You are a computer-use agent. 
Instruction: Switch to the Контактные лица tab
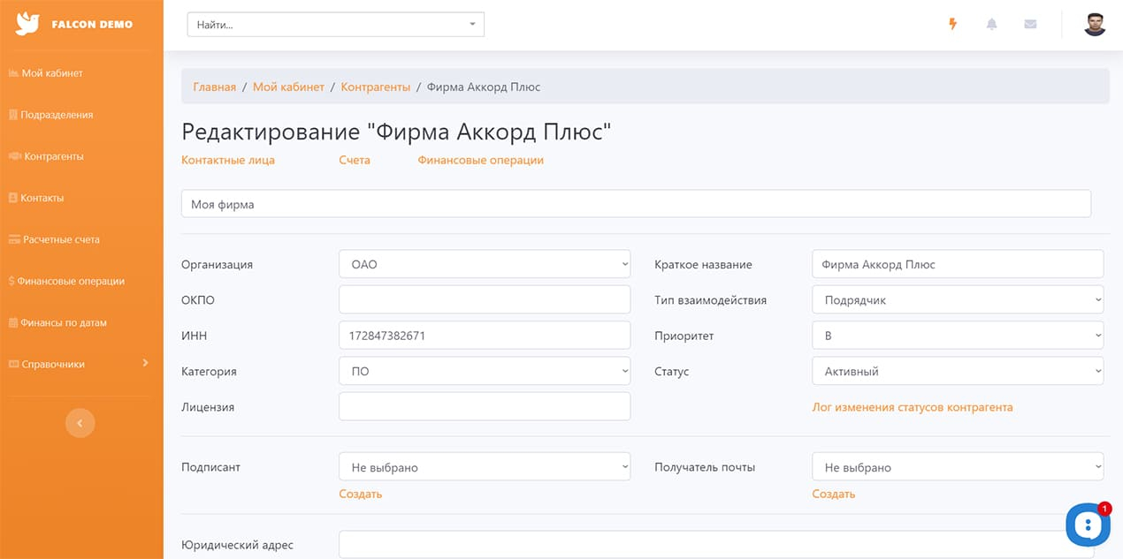tap(228, 161)
